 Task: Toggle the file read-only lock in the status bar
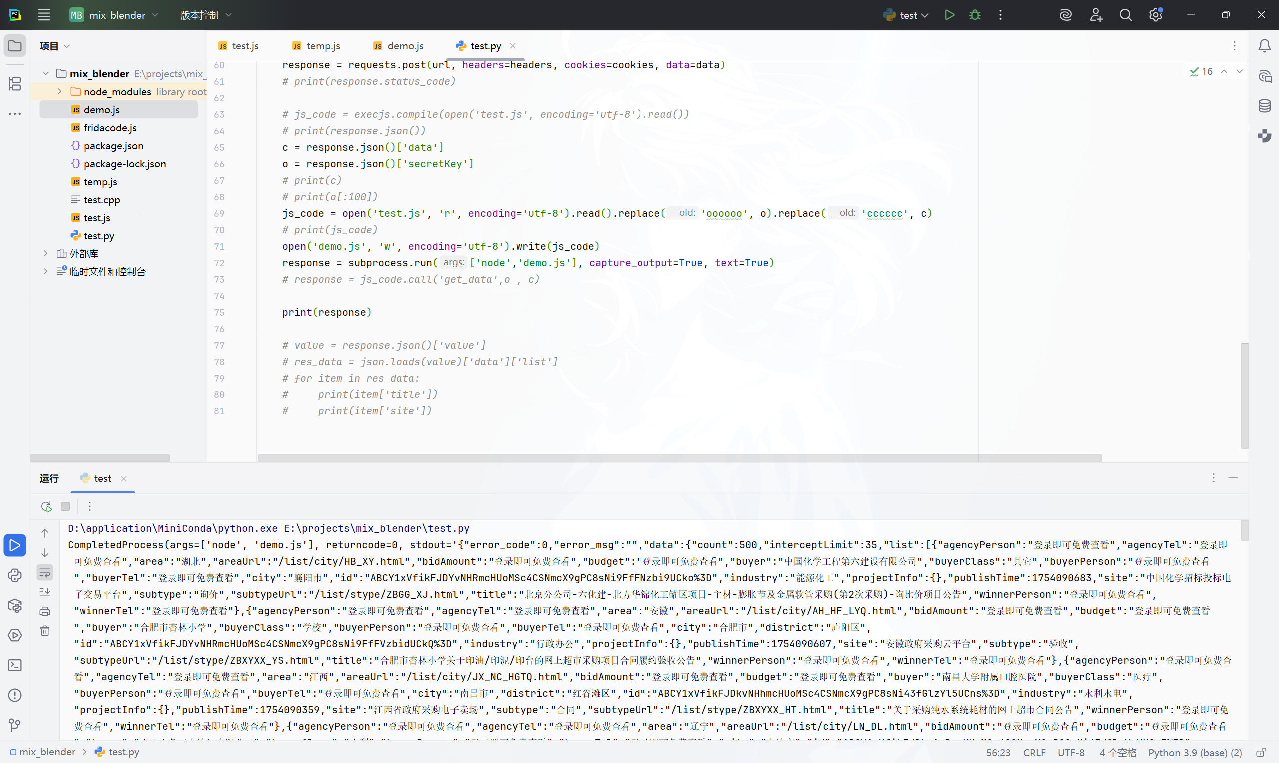pyautogui.click(x=1261, y=752)
